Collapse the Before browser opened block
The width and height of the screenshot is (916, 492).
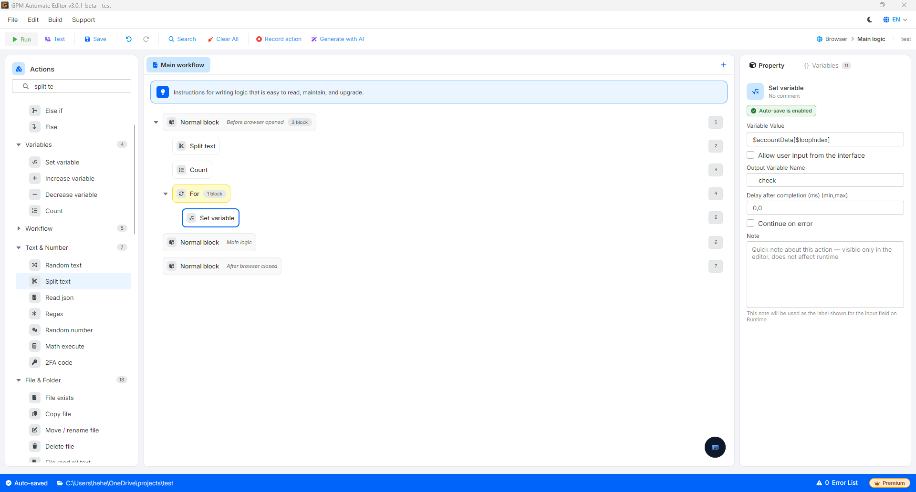156,123
